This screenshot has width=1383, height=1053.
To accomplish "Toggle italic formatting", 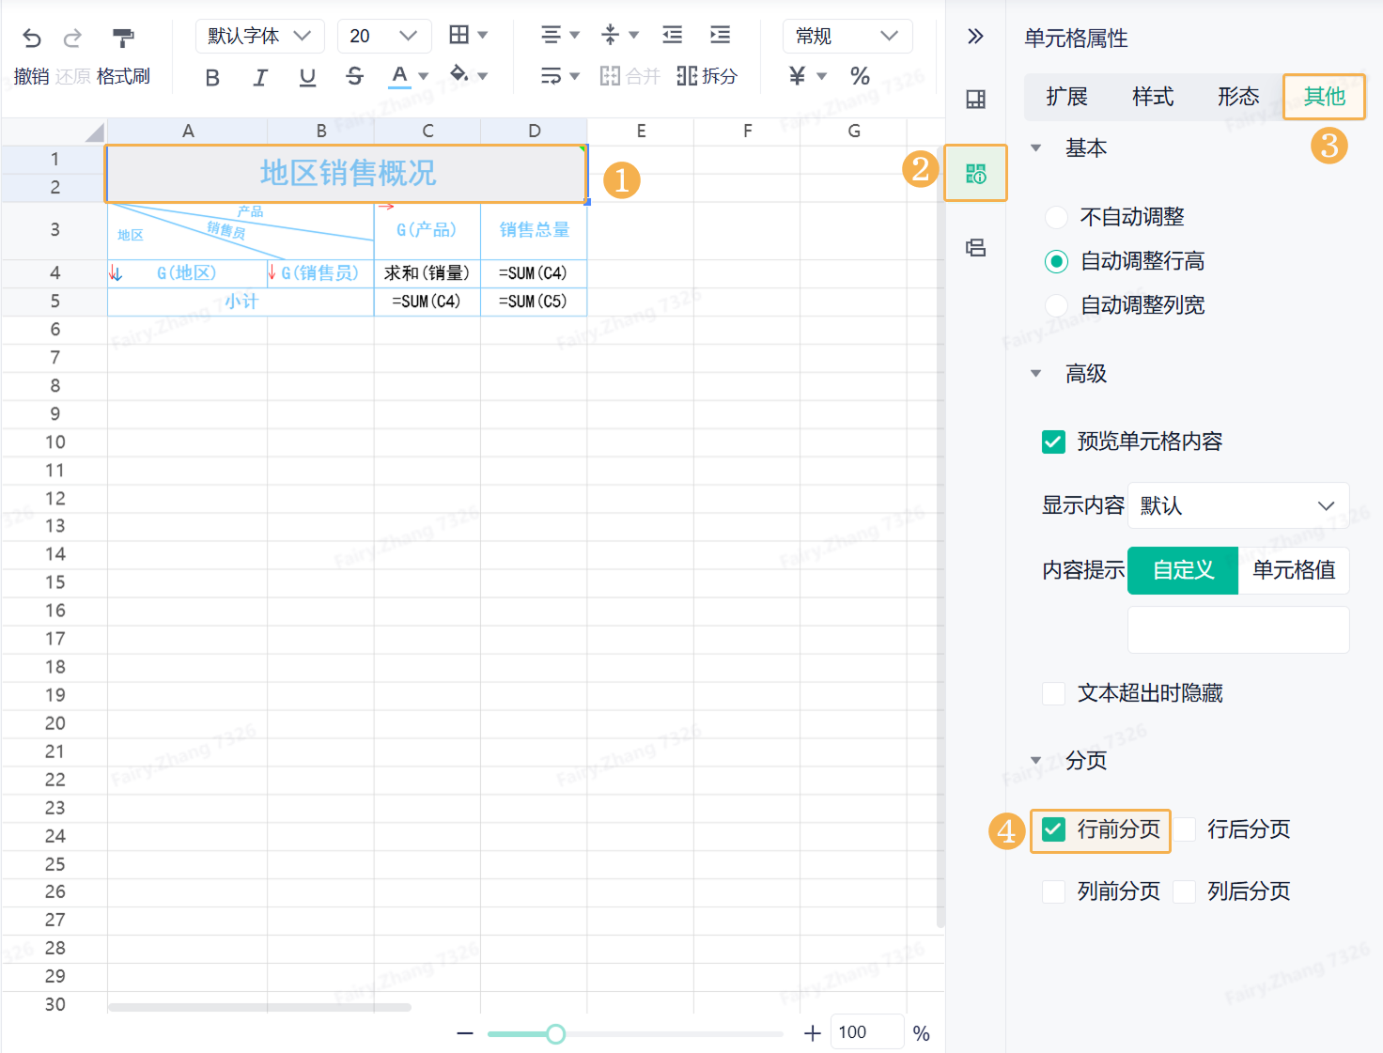I will click(260, 77).
